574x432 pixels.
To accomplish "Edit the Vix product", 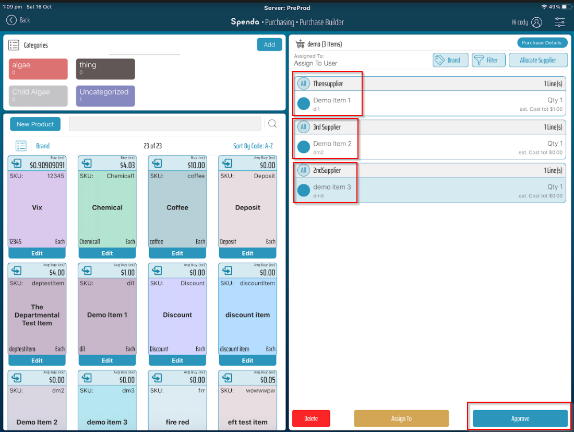I will point(37,253).
